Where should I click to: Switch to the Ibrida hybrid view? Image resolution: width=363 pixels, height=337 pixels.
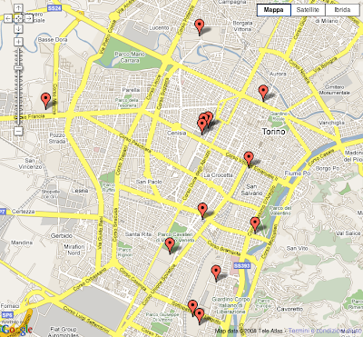pos(342,10)
